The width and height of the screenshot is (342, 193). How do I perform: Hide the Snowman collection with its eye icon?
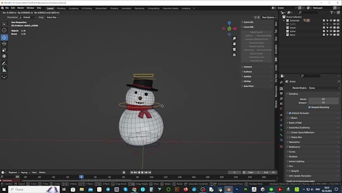tap(331, 21)
